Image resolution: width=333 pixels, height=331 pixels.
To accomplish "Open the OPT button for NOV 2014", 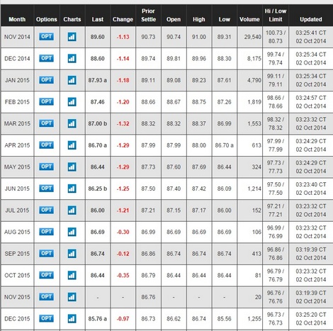I will pyautogui.click(x=46, y=37).
